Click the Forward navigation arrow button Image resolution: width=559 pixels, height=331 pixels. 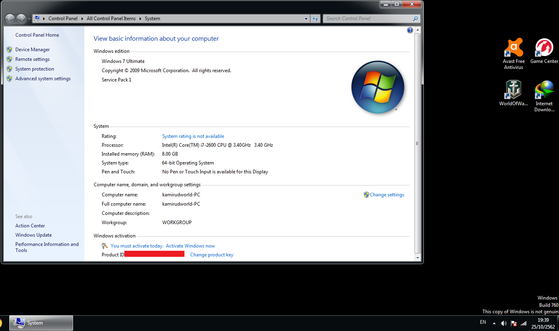click(21, 19)
